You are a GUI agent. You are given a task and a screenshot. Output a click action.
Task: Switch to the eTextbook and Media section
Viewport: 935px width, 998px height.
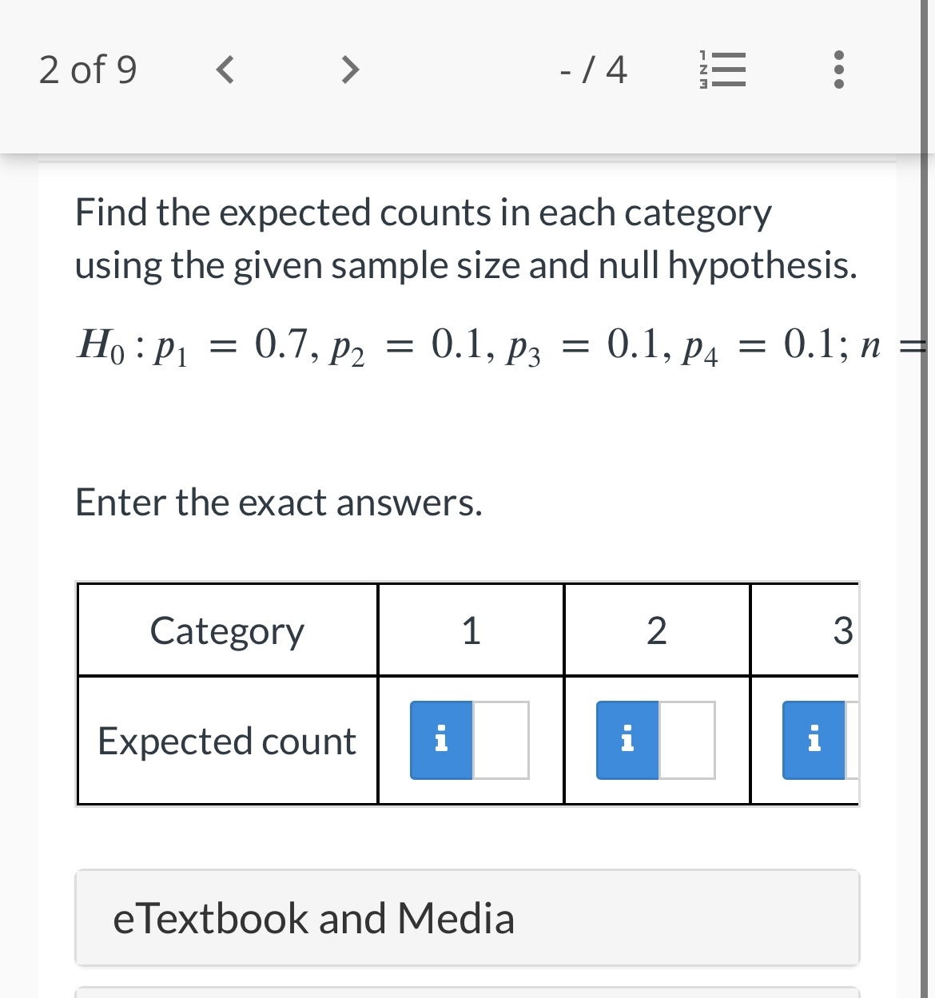(x=467, y=916)
